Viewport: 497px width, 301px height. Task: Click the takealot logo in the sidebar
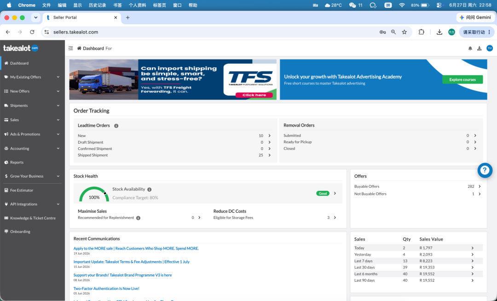pos(21,48)
